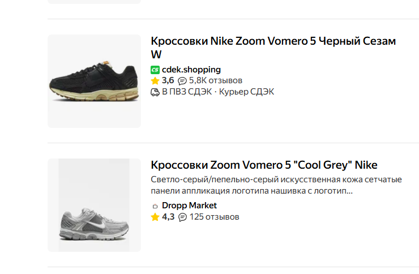419x274 pixels.
Task: Click the Cool Grey sneaker description snippet
Action: coord(276,185)
